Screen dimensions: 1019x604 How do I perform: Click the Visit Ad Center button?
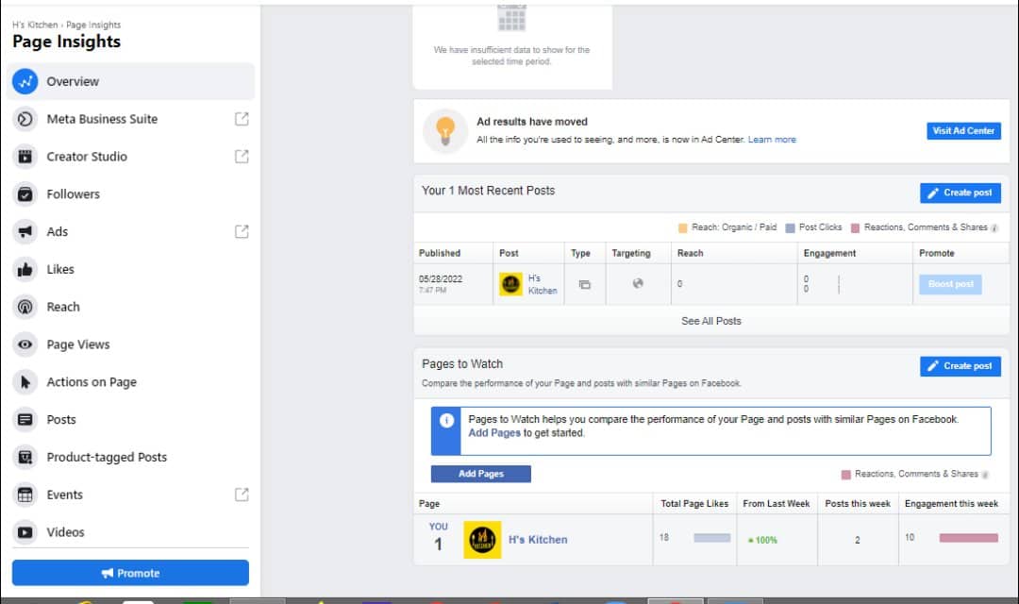click(963, 130)
